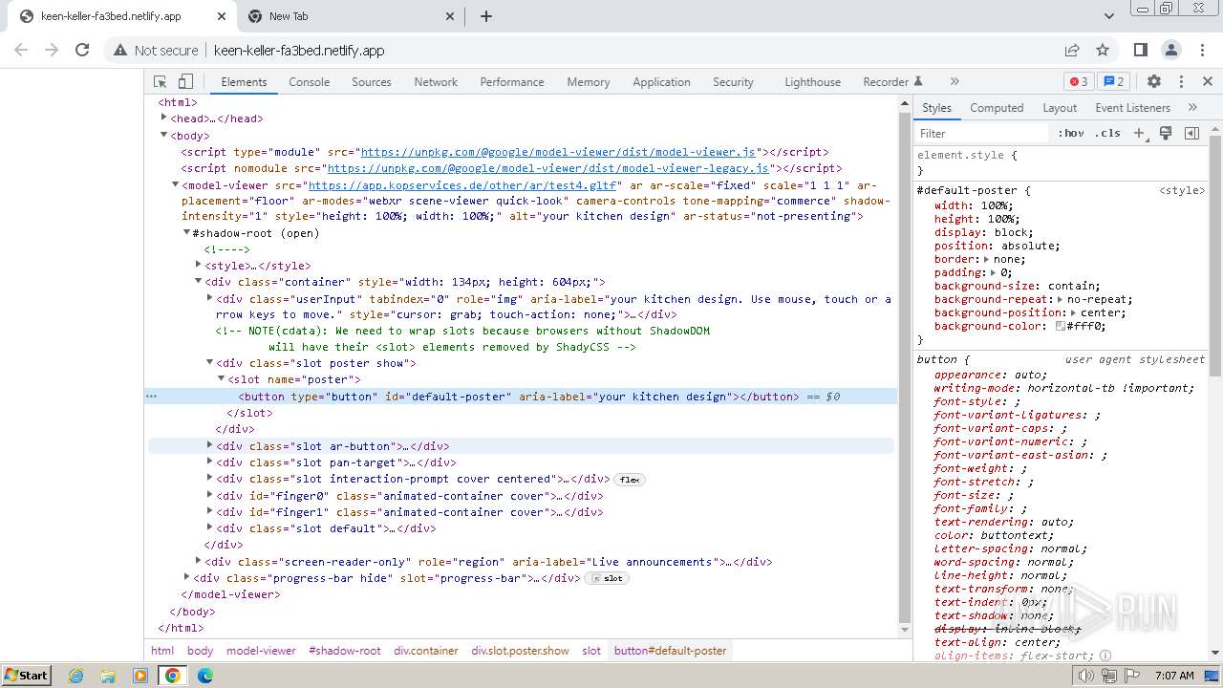Add a new style rule
Viewport: 1223px width, 688px height.
pos(1139,134)
